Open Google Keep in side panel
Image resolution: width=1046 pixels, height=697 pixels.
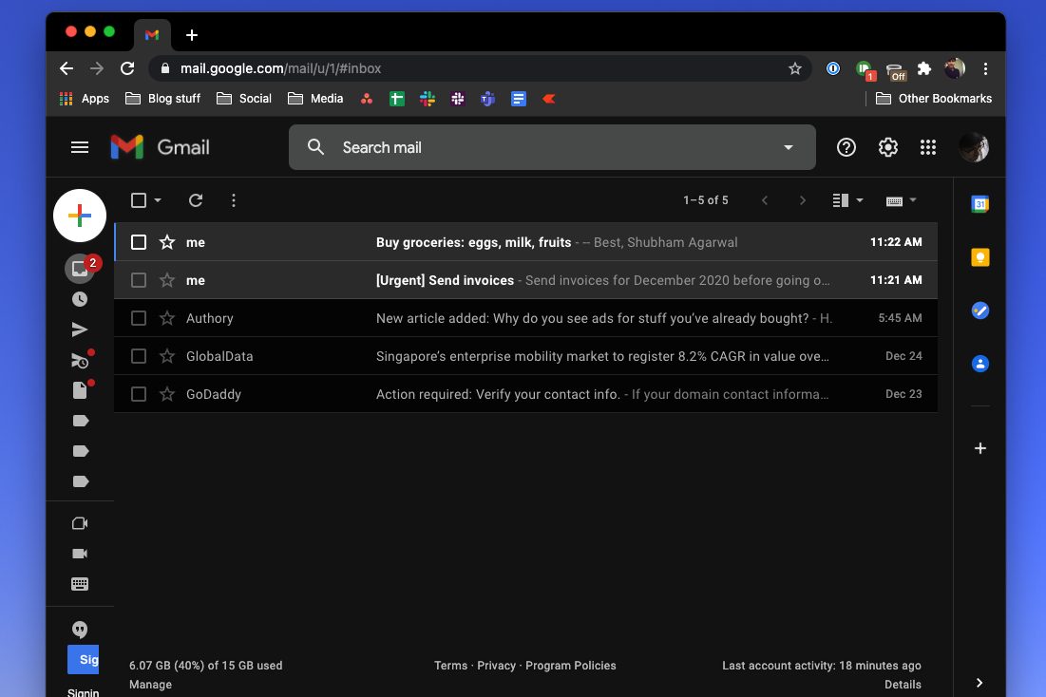pyautogui.click(x=979, y=256)
